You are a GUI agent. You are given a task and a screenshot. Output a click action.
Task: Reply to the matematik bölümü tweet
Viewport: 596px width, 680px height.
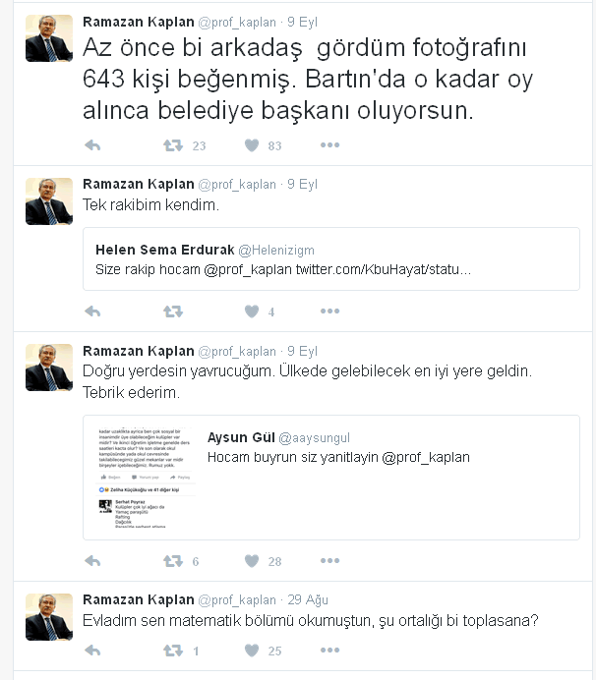coord(92,651)
